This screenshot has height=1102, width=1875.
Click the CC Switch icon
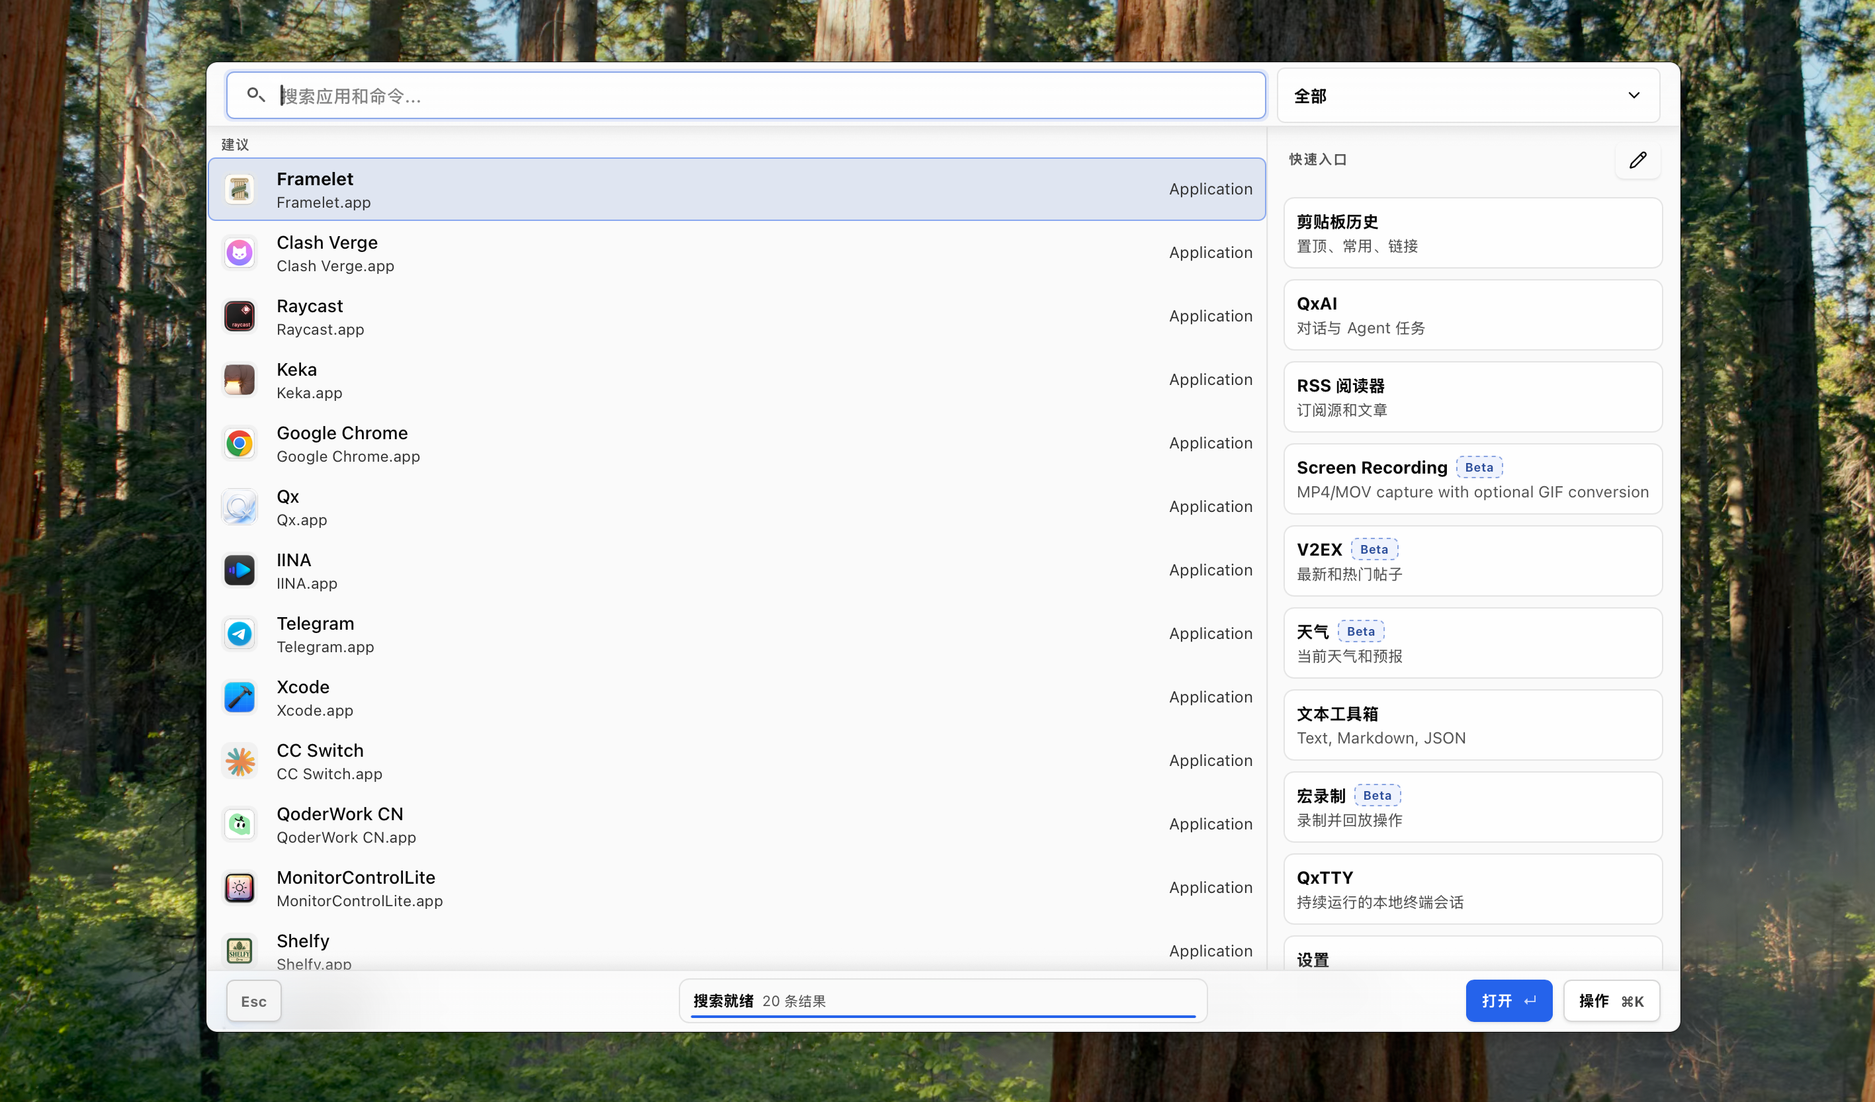coord(240,761)
